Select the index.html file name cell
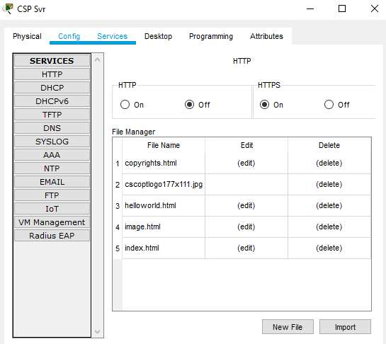Image resolution: width=386 pixels, height=344 pixels. coord(164,248)
